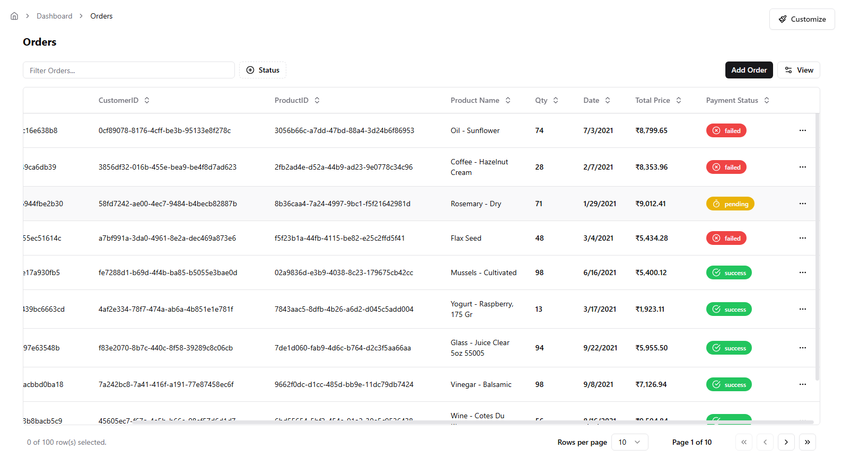Click failed badge in Oil - Sunflower row
The width and height of the screenshot is (842, 458).
[726, 130]
